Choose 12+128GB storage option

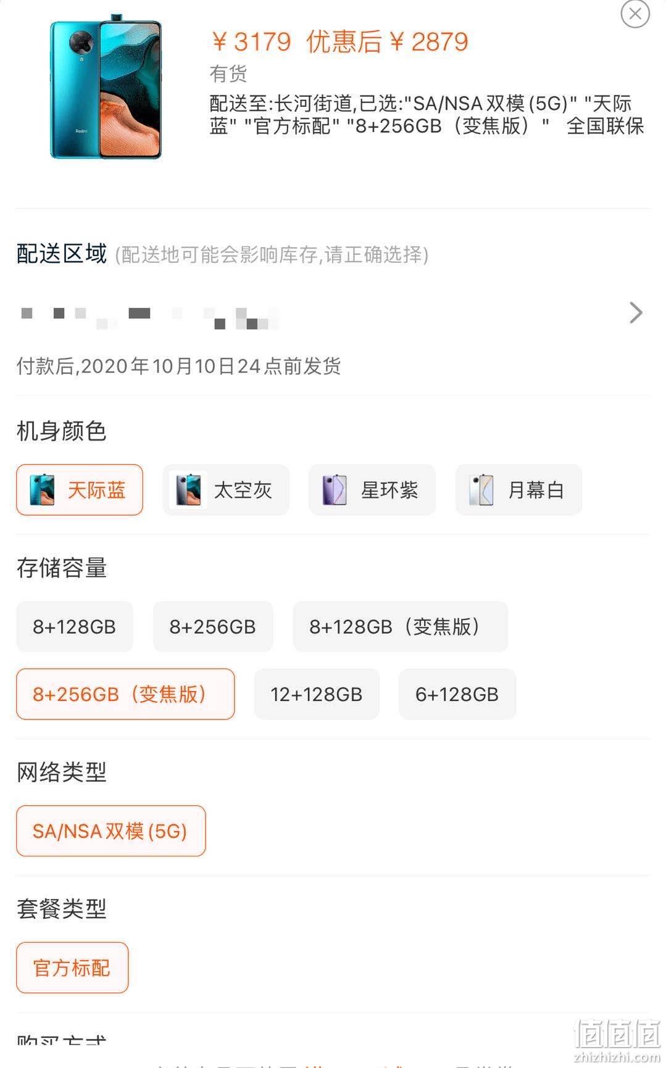pyautogui.click(x=317, y=694)
